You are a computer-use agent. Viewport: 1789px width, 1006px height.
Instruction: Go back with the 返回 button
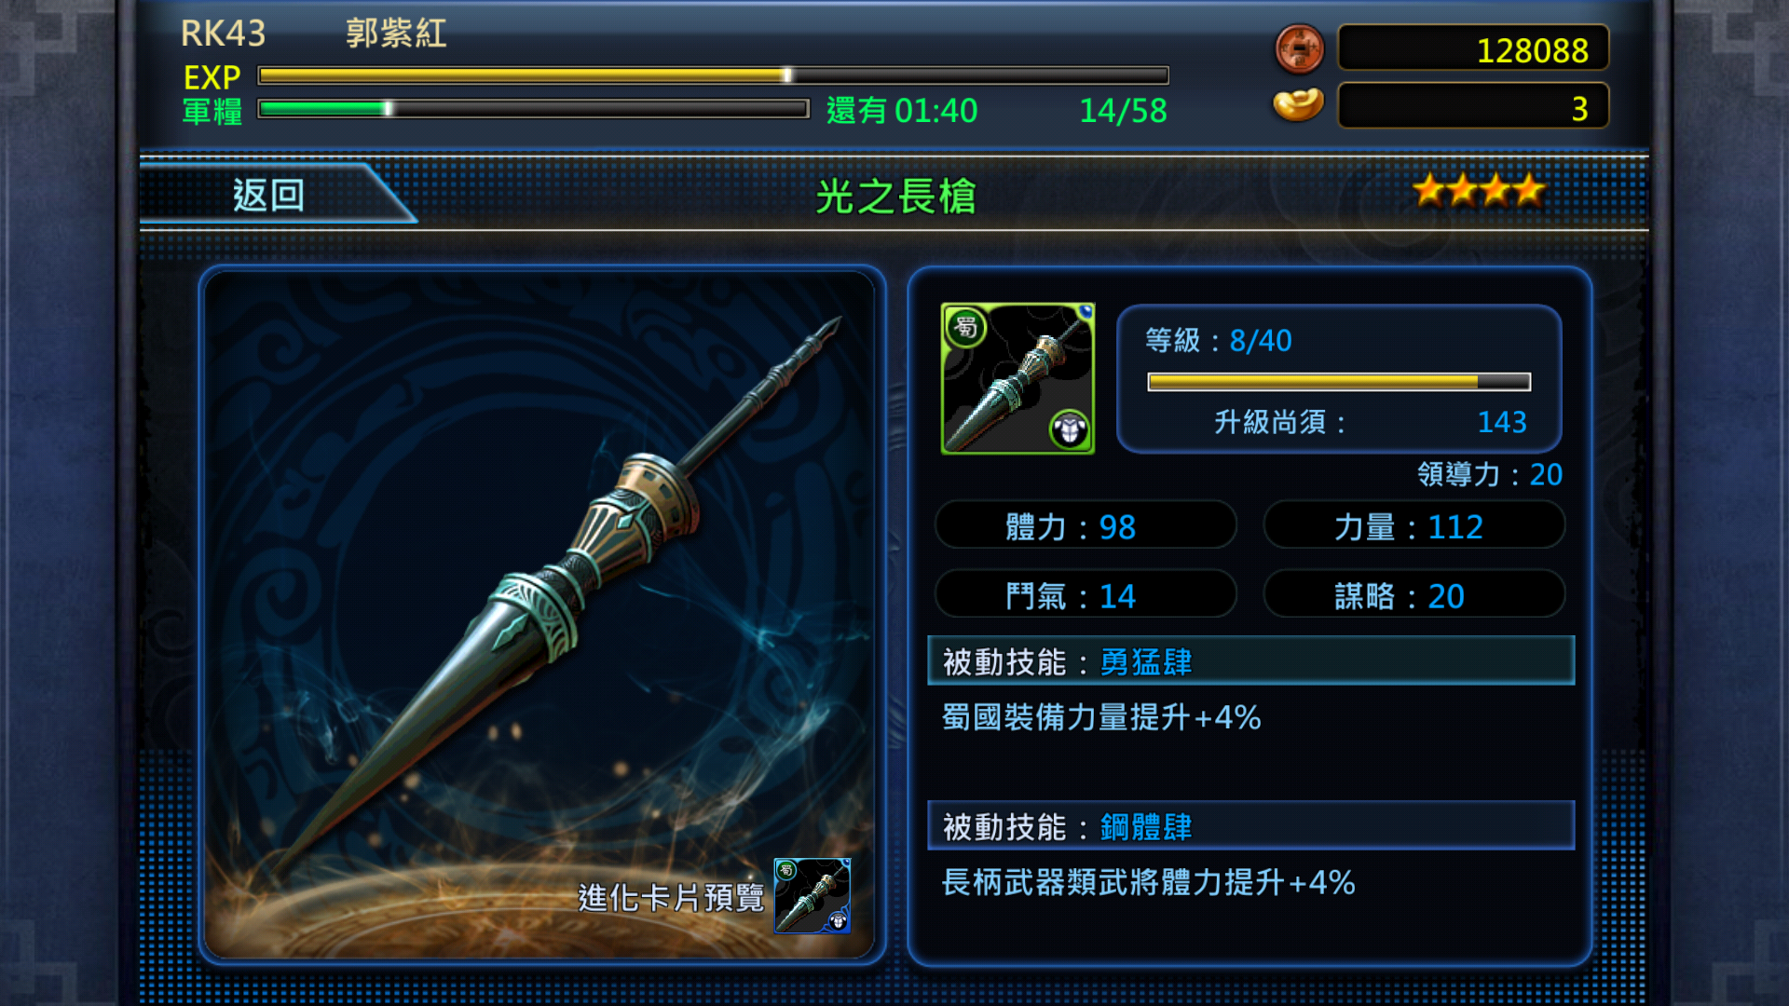click(269, 195)
